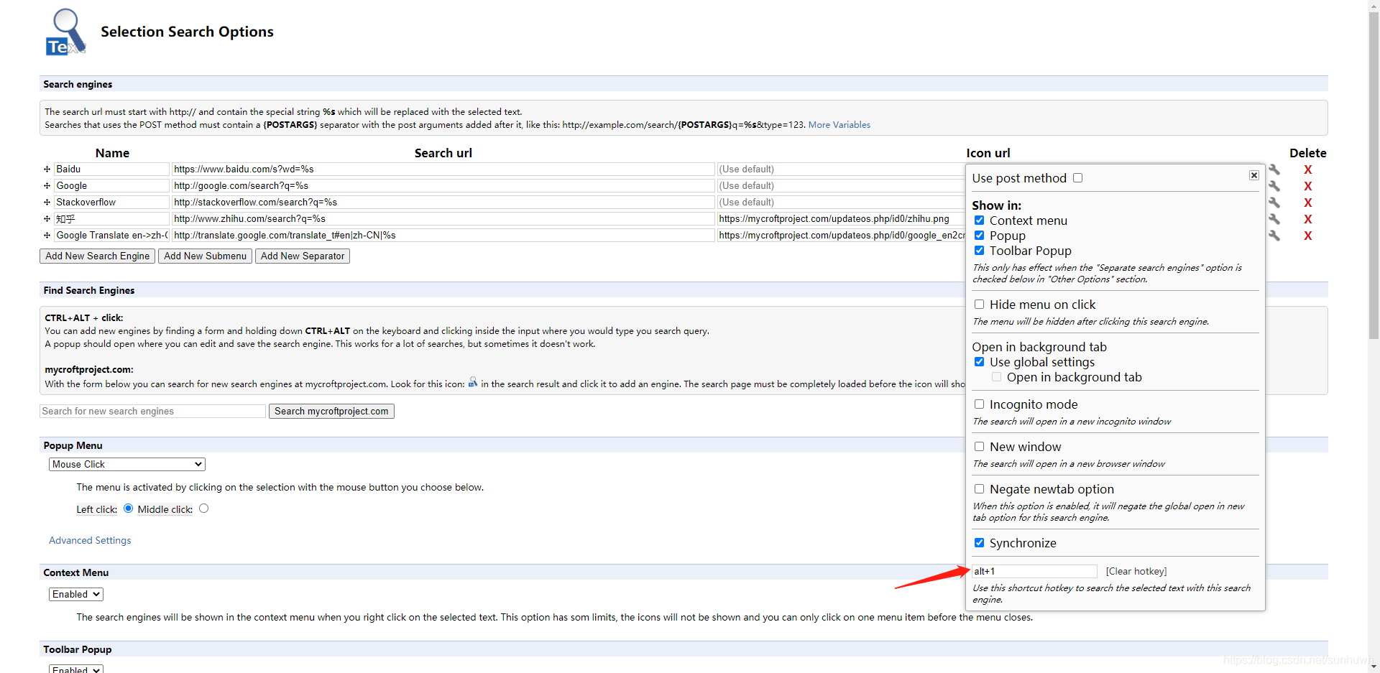Open wrench settings for 知乎 engine
The height and width of the screenshot is (673, 1380).
[x=1274, y=219]
